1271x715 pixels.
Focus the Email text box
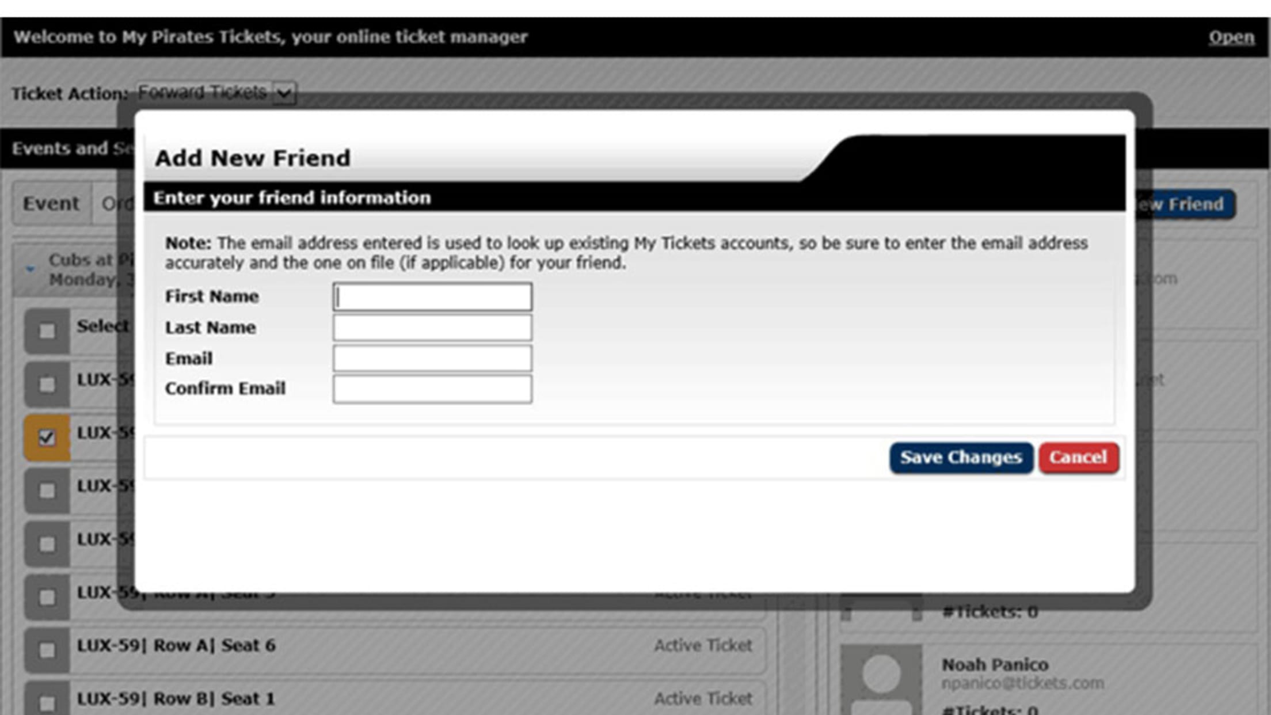click(x=432, y=359)
